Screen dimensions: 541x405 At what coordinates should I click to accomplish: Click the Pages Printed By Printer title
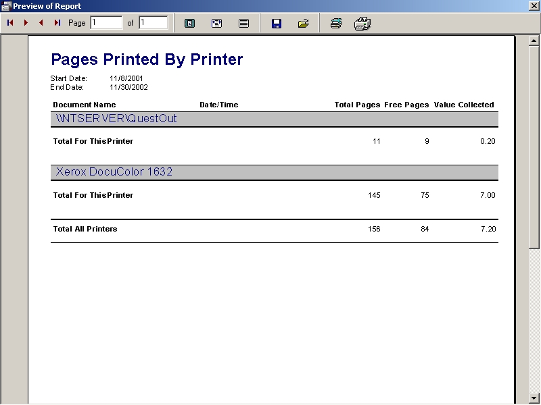tap(147, 59)
